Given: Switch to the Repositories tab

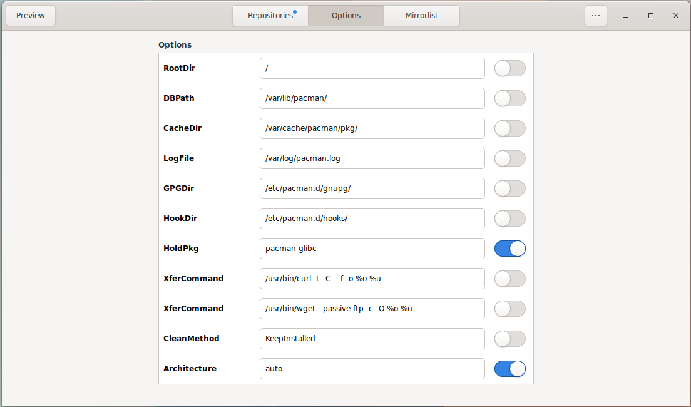Looking at the screenshot, I should click(270, 16).
